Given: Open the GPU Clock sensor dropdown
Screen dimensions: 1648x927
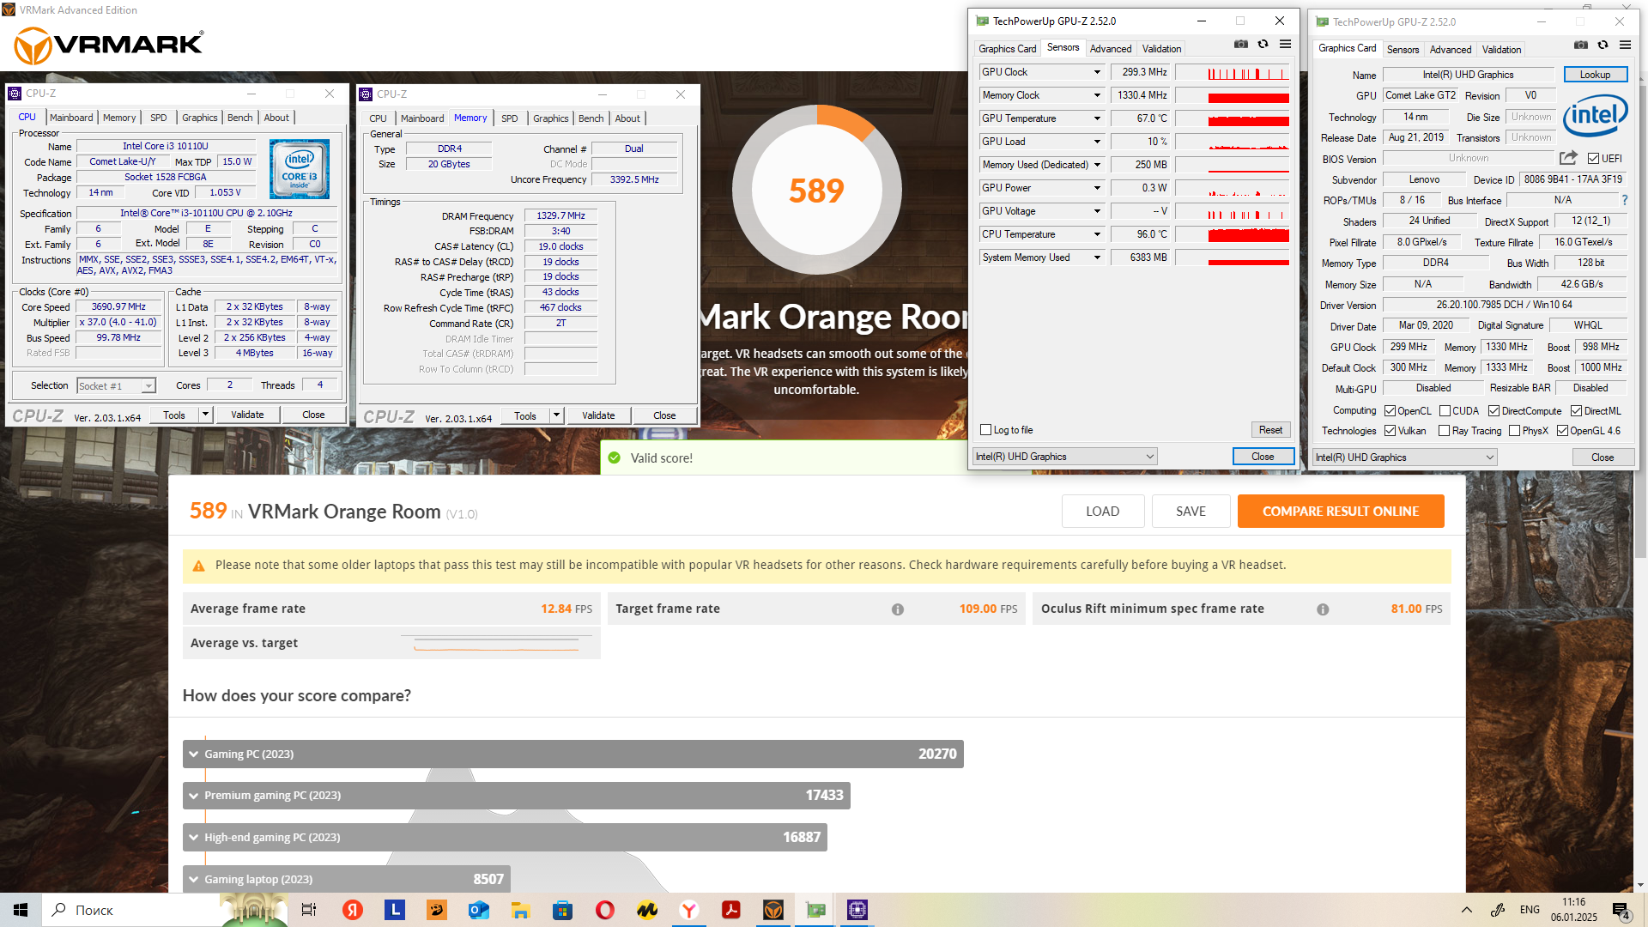Looking at the screenshot, I should (x=1097, y=72).
